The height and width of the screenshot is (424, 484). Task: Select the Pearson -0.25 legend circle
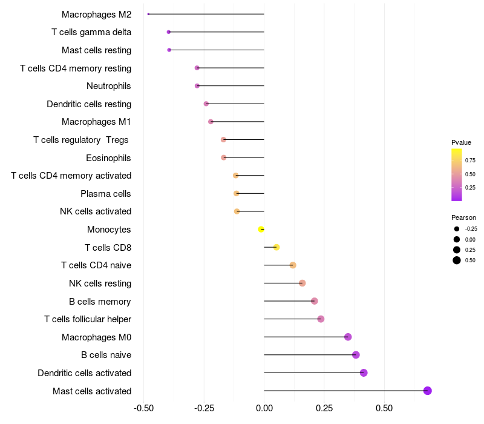457,229
